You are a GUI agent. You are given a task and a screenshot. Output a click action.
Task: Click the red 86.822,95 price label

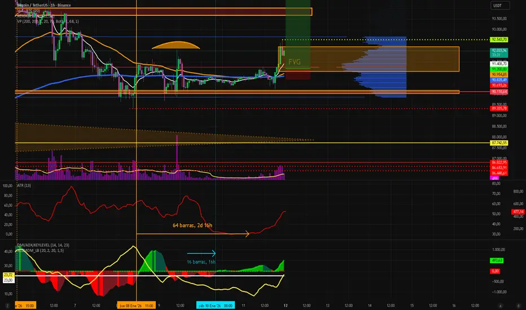pyautogui.click(x=499, y=162)
